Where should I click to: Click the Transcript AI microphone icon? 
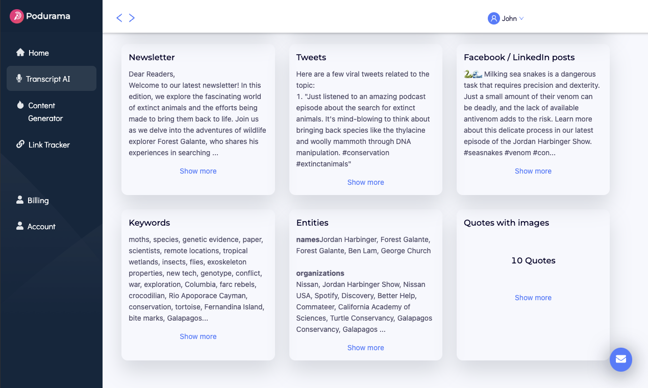(19, 79)
